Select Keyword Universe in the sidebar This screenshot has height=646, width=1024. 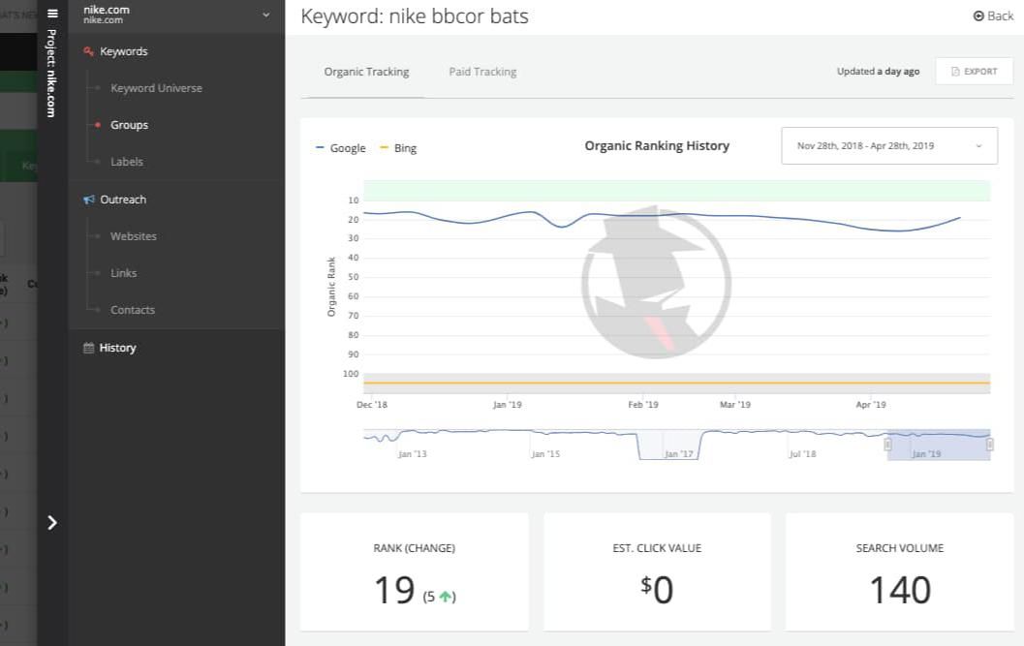click(156, 88)
